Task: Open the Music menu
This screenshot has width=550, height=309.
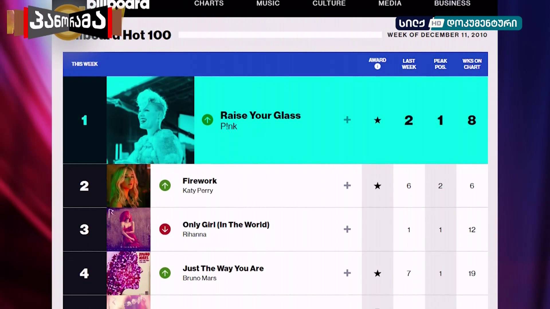Action: coord(268,3)
